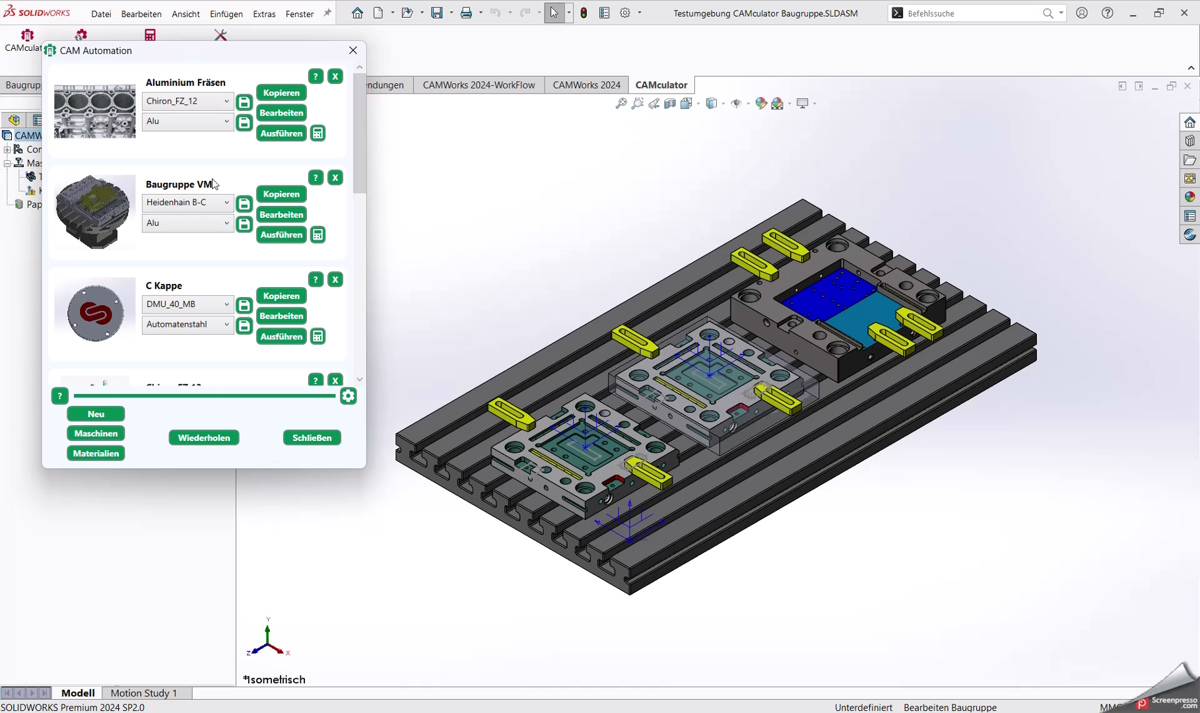Click the green progress bar in CAM Automation
1200x713 pixels.
205,396
